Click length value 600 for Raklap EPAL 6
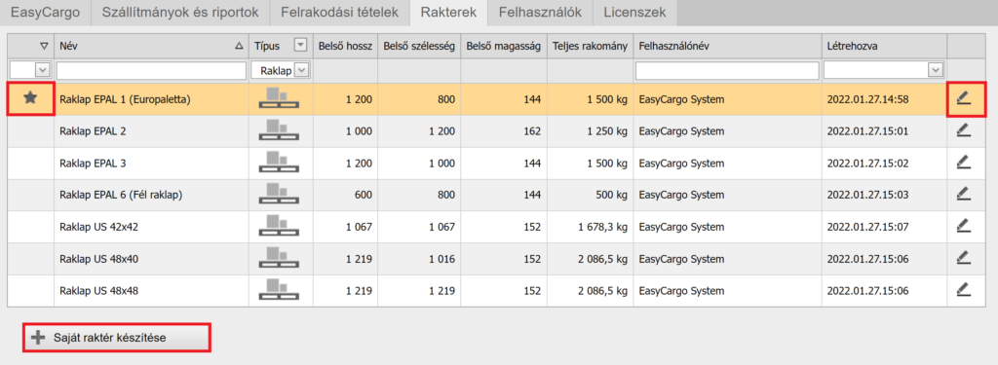Image resolution: width=998 pixels, height=365 pixels. coord(364,195)
